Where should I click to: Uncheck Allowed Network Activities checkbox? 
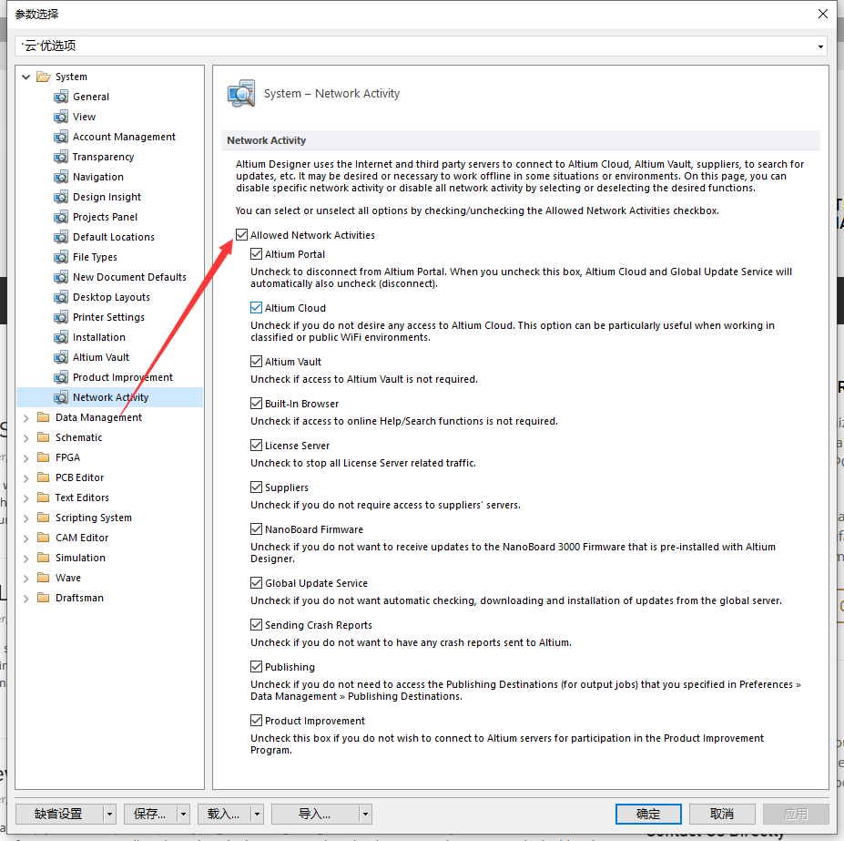tap(241, 235)
